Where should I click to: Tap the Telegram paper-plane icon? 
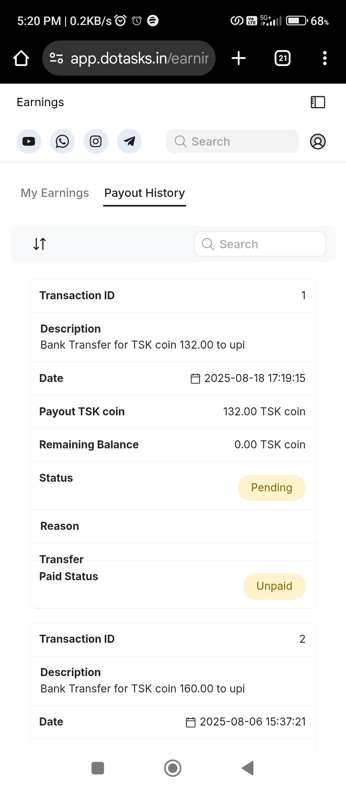129,141
